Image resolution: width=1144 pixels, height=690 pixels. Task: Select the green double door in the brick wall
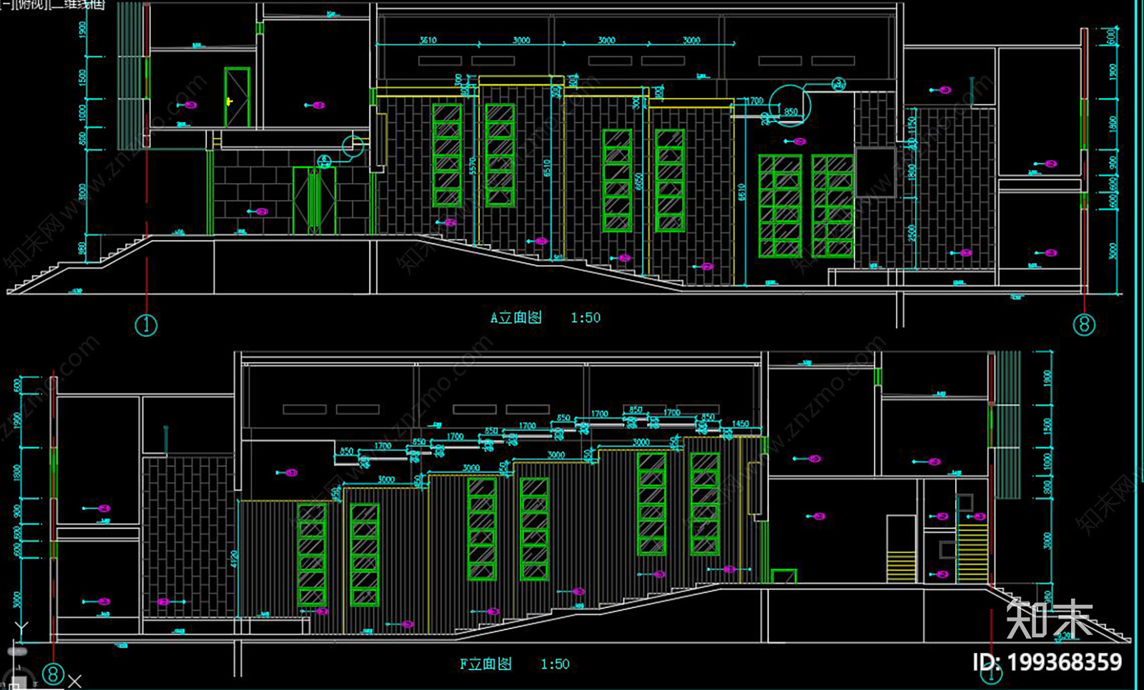pyautogui.click(x=314, y=201)
